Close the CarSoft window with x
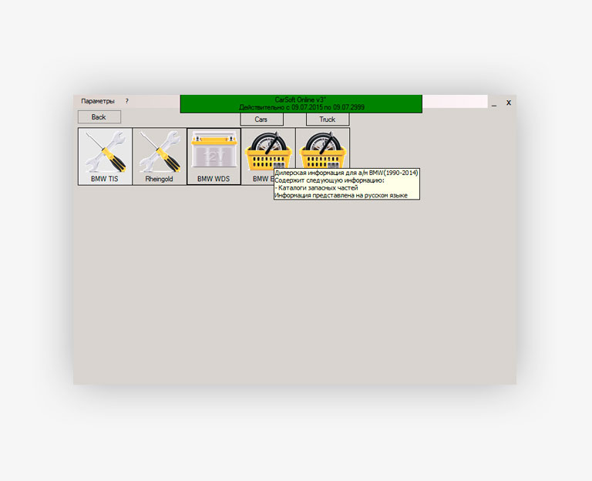The image size is (592, 481). click(509, 103)
